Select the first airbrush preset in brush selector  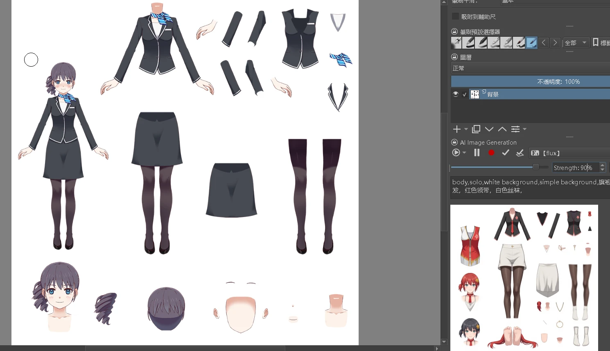pyautogui.click(x=456, y=42)
